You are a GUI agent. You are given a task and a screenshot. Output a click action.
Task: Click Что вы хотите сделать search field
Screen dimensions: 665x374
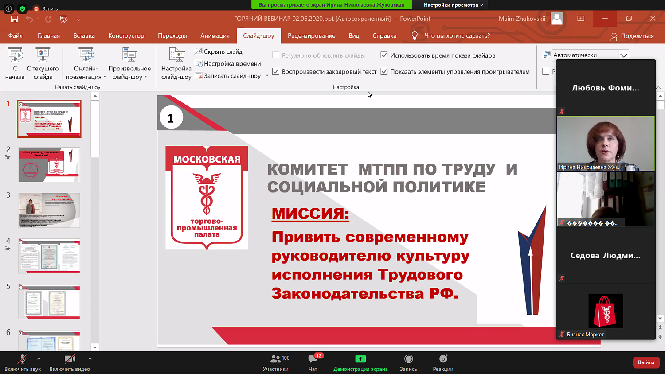(457, 35)
